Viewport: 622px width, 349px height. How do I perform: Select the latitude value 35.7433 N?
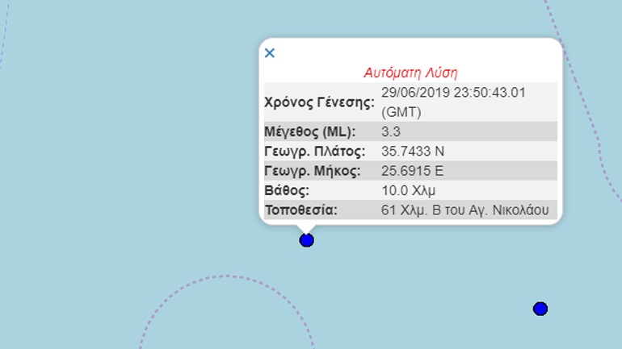(x=413, y=152)
